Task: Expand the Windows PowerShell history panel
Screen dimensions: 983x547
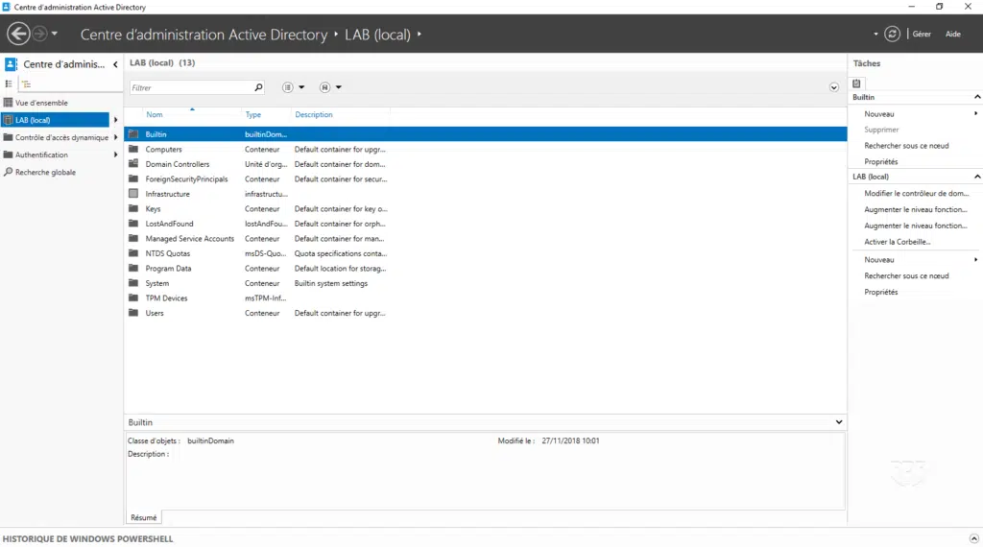Action: click(973, 539)
